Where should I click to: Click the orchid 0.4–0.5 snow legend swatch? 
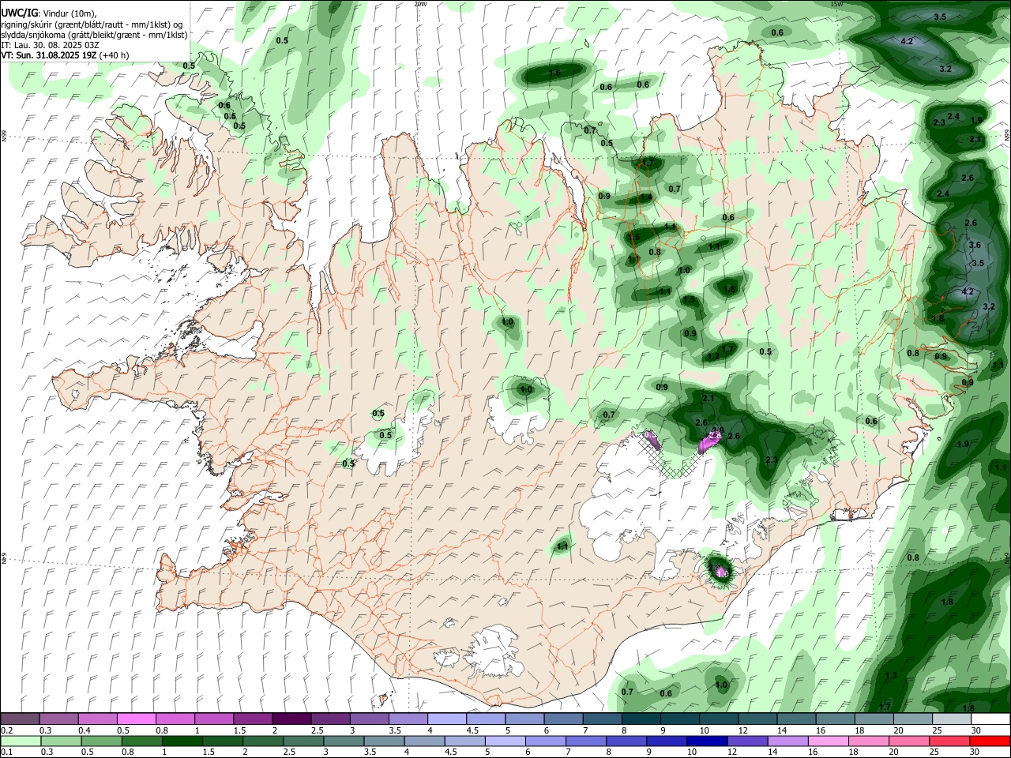click(x=98, y=719)
